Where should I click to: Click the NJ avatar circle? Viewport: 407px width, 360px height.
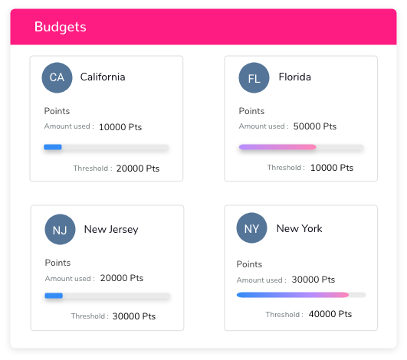tap(61, 229)
